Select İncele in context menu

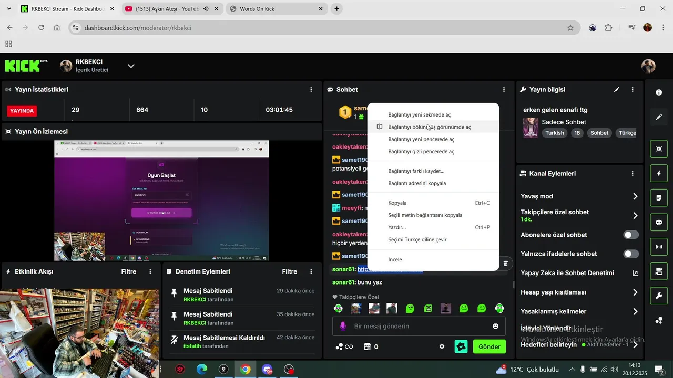tap(433, 260)
